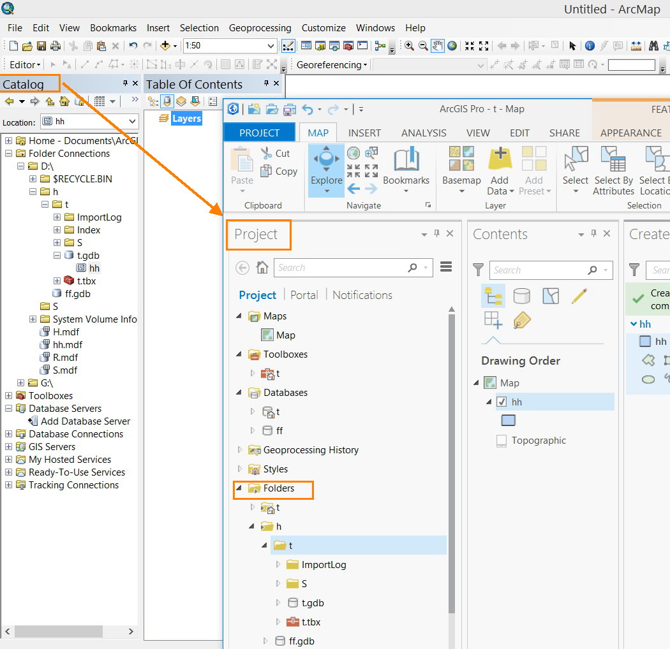Click Project pane hamburger menu icon
This screenshot has width=670, height=649.
pos(446,267)
